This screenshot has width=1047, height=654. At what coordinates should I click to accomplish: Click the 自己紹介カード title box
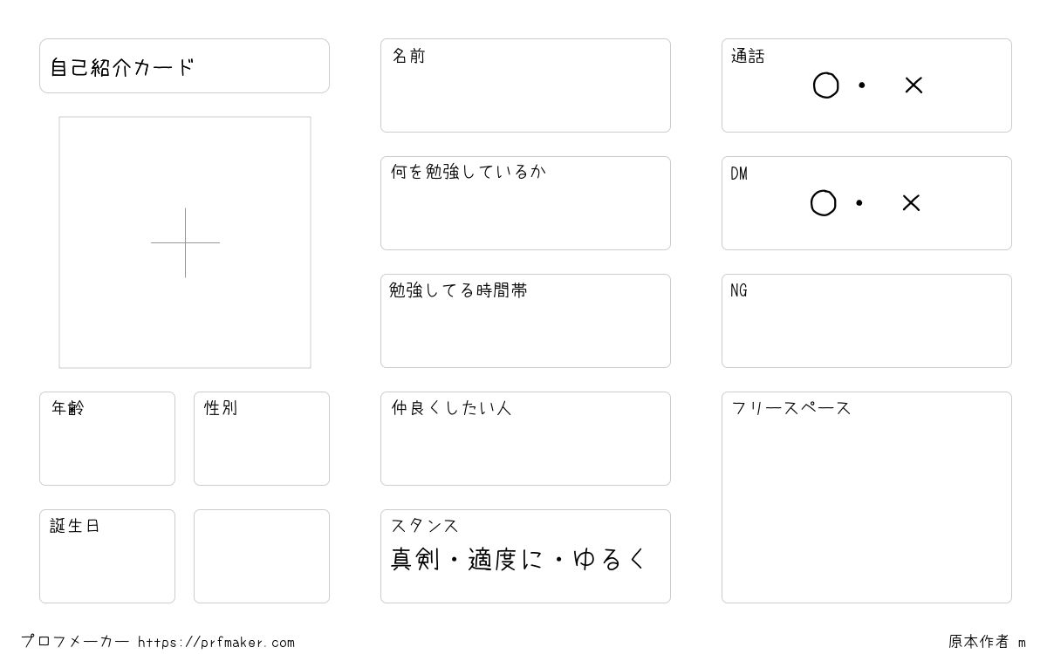184,65
